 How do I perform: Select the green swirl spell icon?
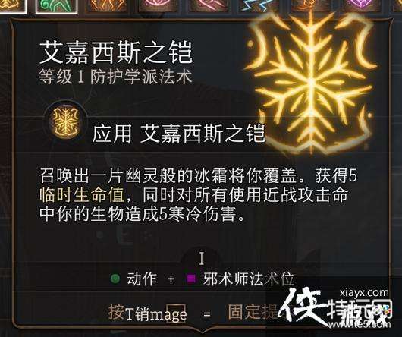pyautogui.click(x=56, y=6)
